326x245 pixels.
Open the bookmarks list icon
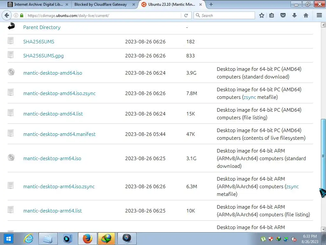272,15
